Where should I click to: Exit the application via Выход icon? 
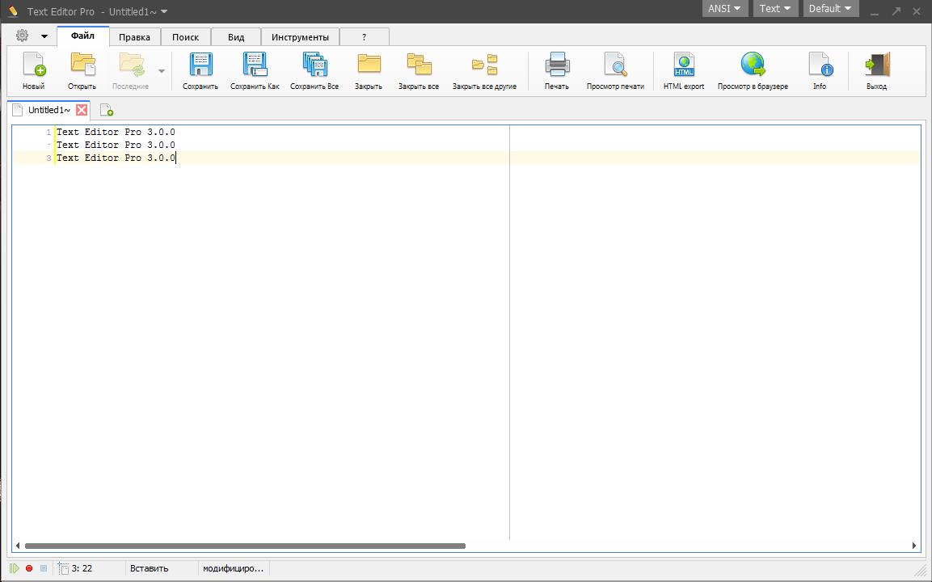(877, 71)
